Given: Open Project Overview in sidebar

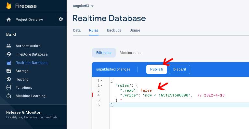Looking at the screenshot, I should pos(29,19).
